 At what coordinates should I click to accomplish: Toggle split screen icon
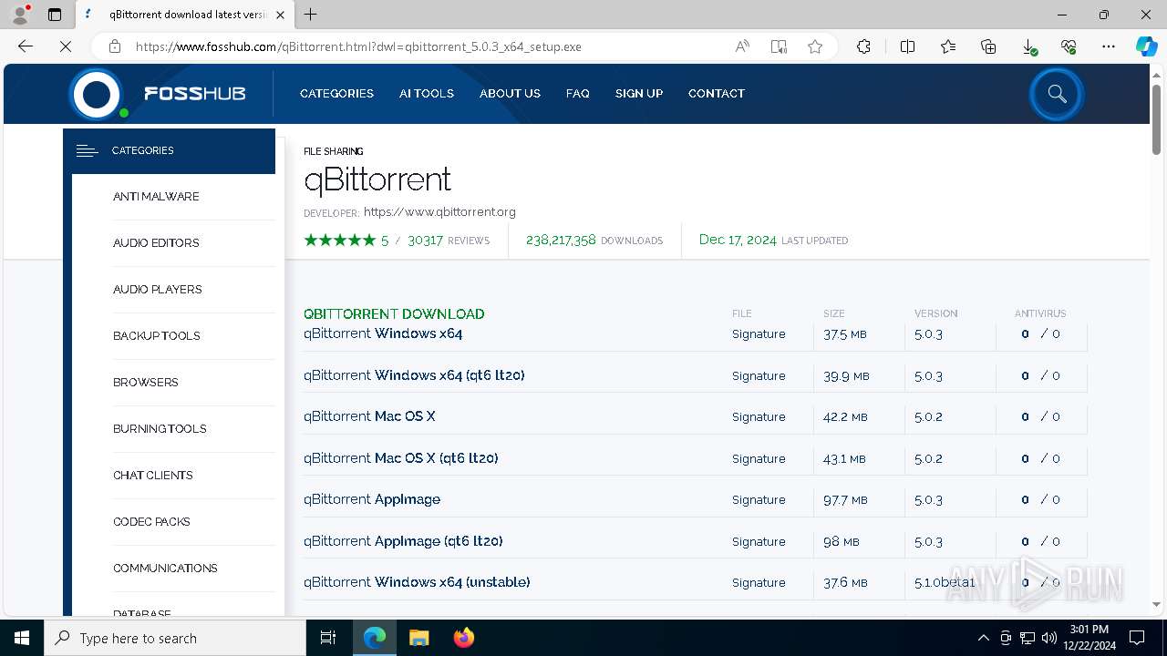tap(907, 46)
